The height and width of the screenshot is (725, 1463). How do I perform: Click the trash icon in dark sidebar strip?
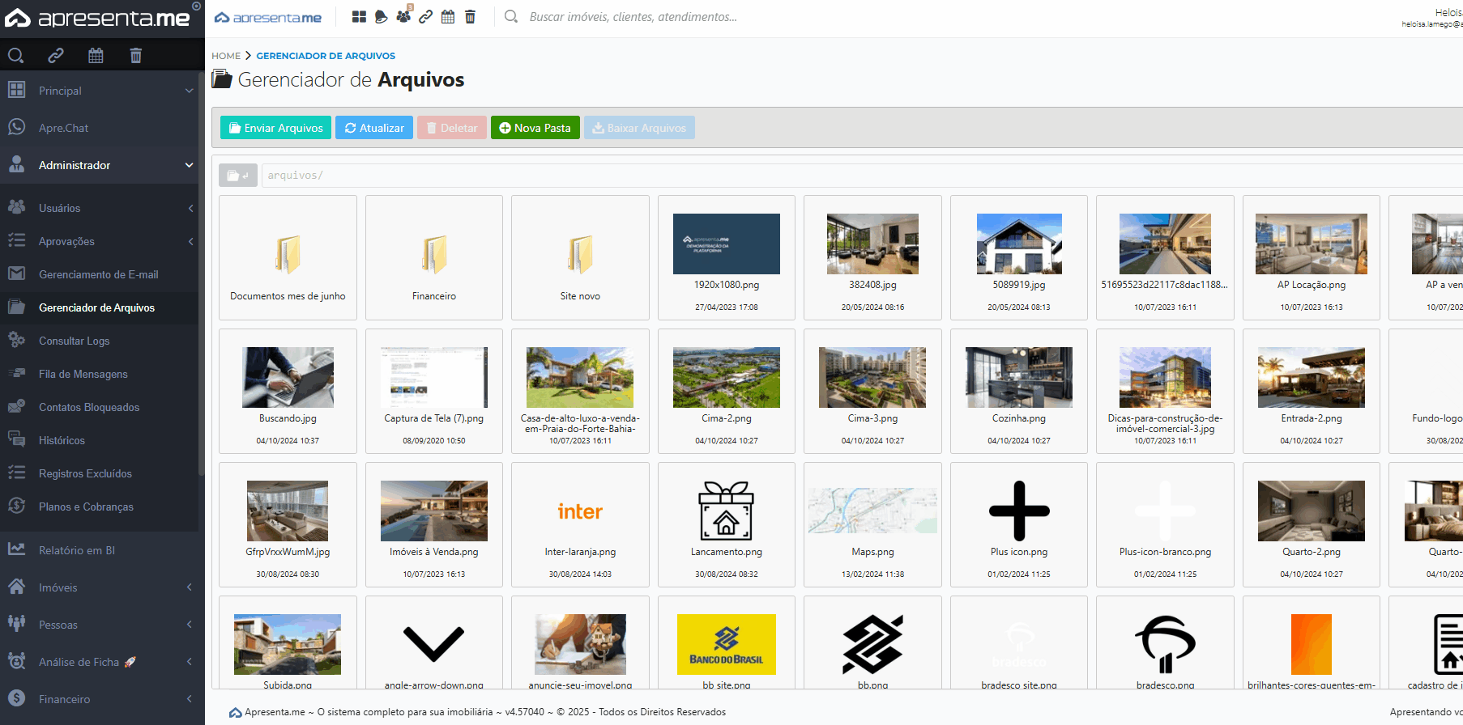pos(135,55)
